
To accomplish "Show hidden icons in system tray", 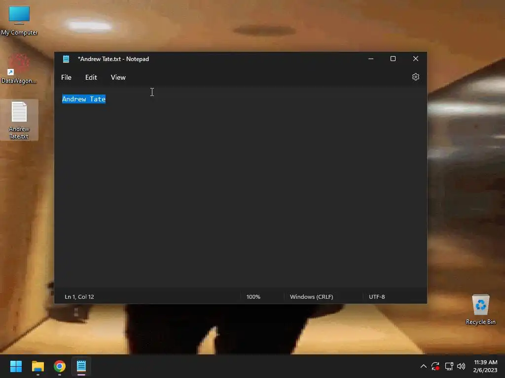I will coord(424,366).
